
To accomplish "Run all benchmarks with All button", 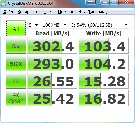I will click(16, 28).
